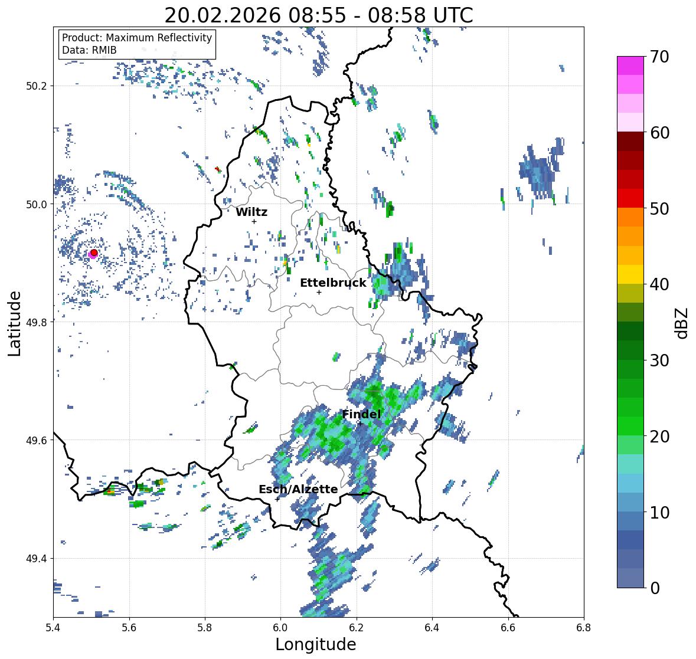Click the 6.0 longitude tick label
The height and width of the screenshot is (659, 696).
click(x=280, y=628)
